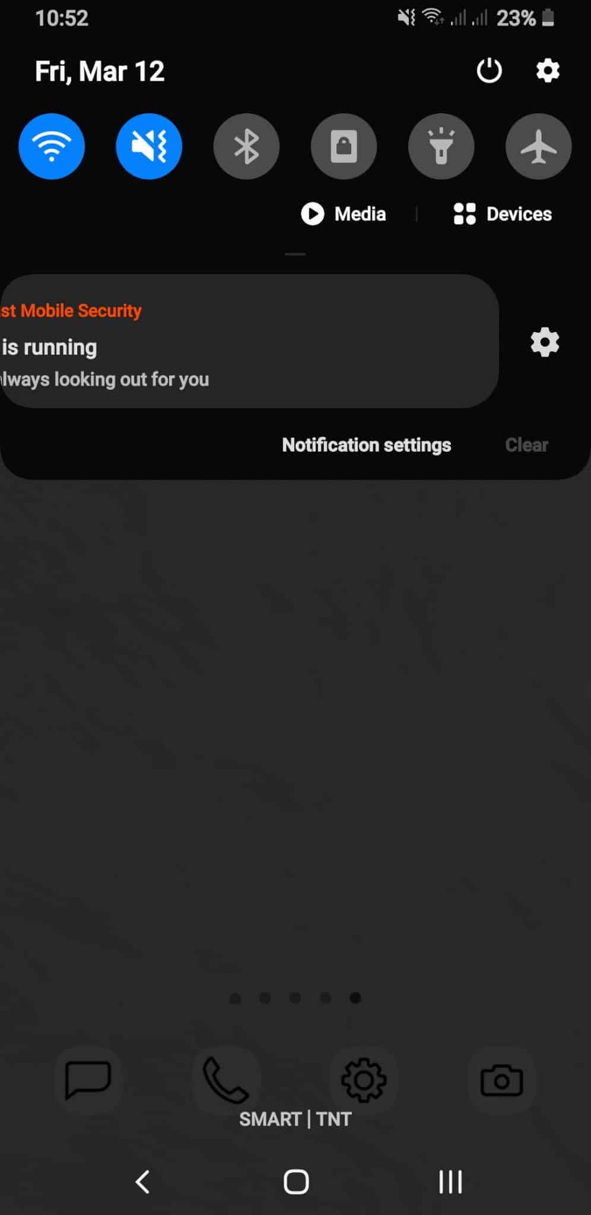Open settings gear in panel header
The image size is (591, 1215).
click(x=547, y=71)
